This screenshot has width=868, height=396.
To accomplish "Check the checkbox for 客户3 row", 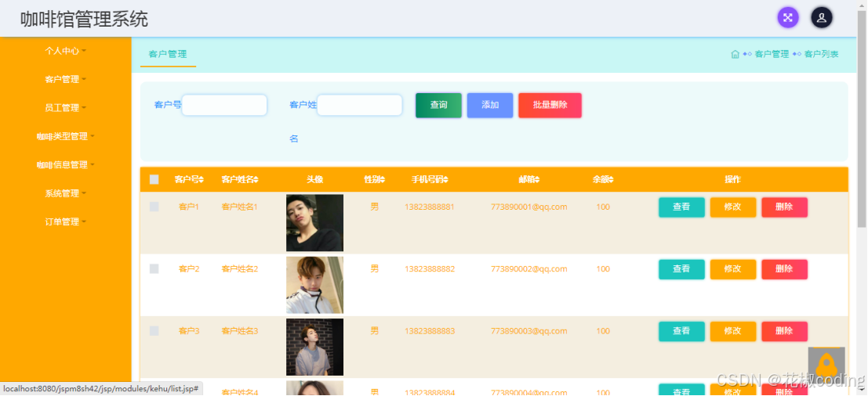I will [154, 331].
